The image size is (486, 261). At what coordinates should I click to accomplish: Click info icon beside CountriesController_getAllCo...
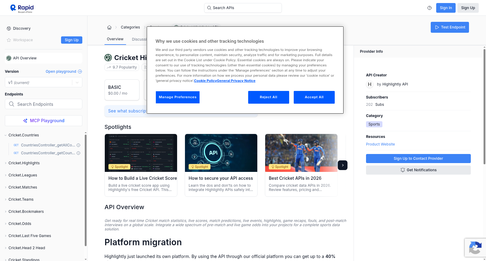78,145
